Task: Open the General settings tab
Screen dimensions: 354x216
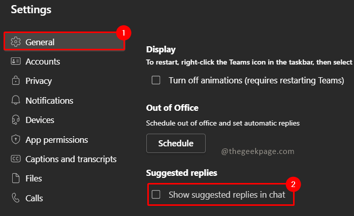Action: (40, 42)
